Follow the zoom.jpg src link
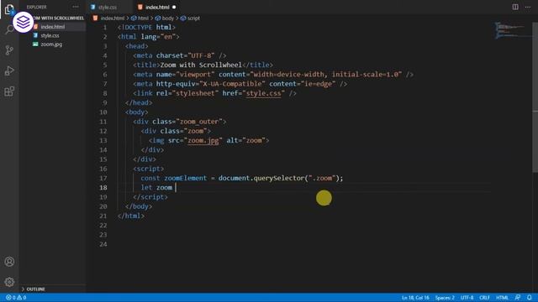Viewport: 538px width, 302px height. tap(203, 140)
